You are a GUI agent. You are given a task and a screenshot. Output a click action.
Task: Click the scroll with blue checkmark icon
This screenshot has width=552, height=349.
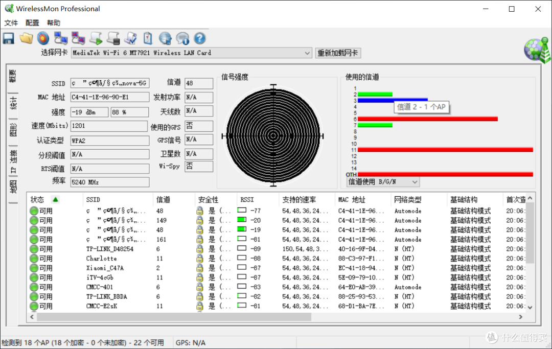tap(131, 38)
